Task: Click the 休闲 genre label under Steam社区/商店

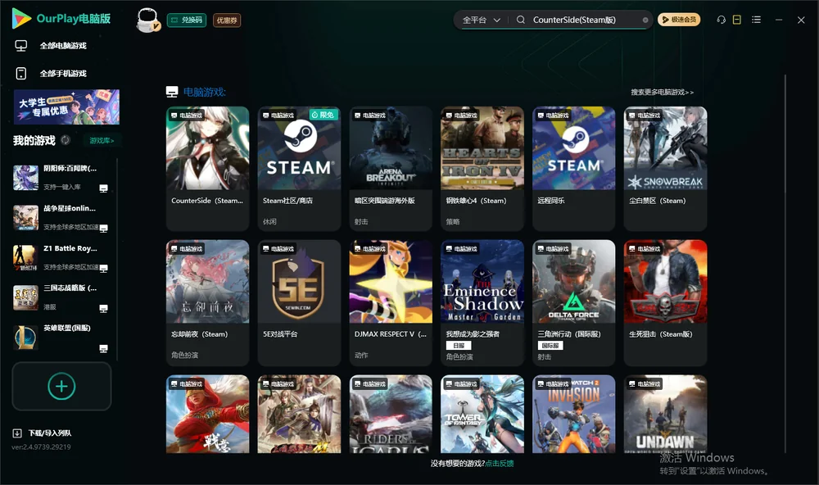Action: point(270,221)
